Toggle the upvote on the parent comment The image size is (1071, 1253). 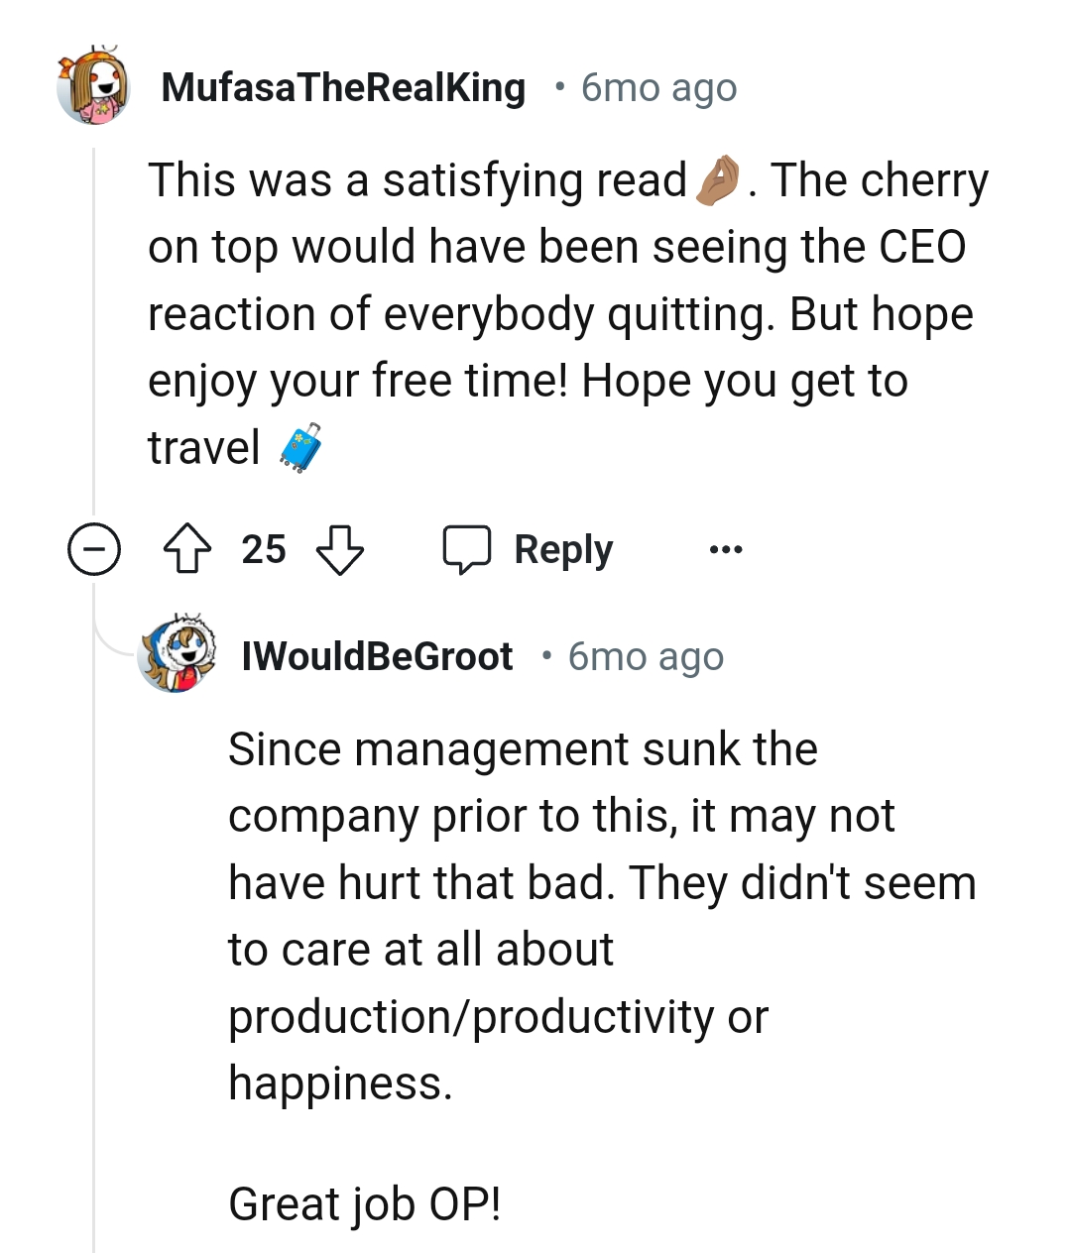pos(188,549)
